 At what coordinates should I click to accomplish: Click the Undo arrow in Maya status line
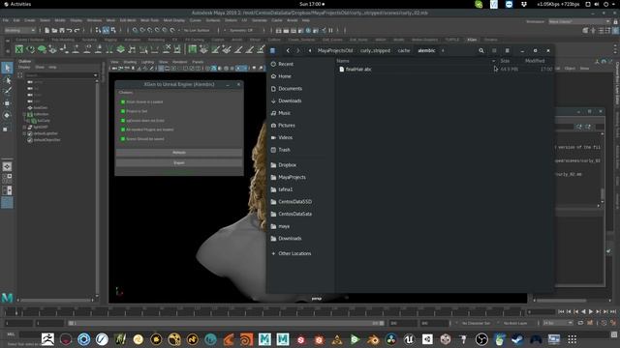69,30
